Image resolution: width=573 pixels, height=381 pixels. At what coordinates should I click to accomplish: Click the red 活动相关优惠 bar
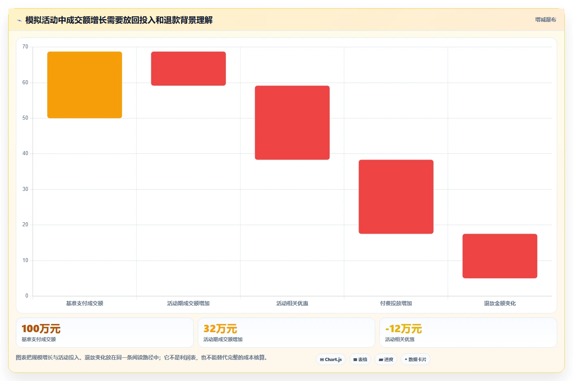[292, 123]
